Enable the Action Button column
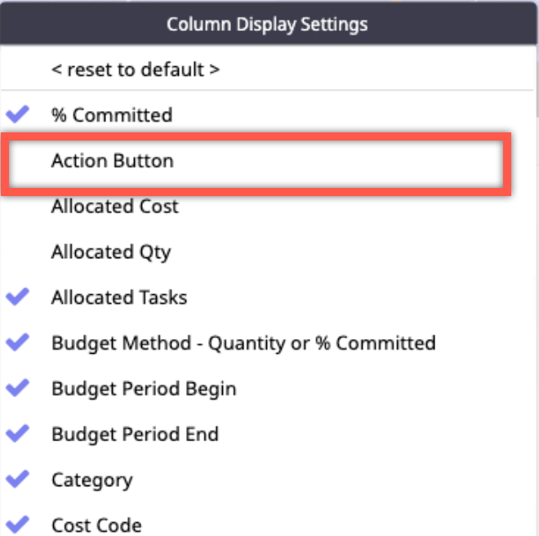539x536 pixels. pyautogui.click(x=113, y=161)
